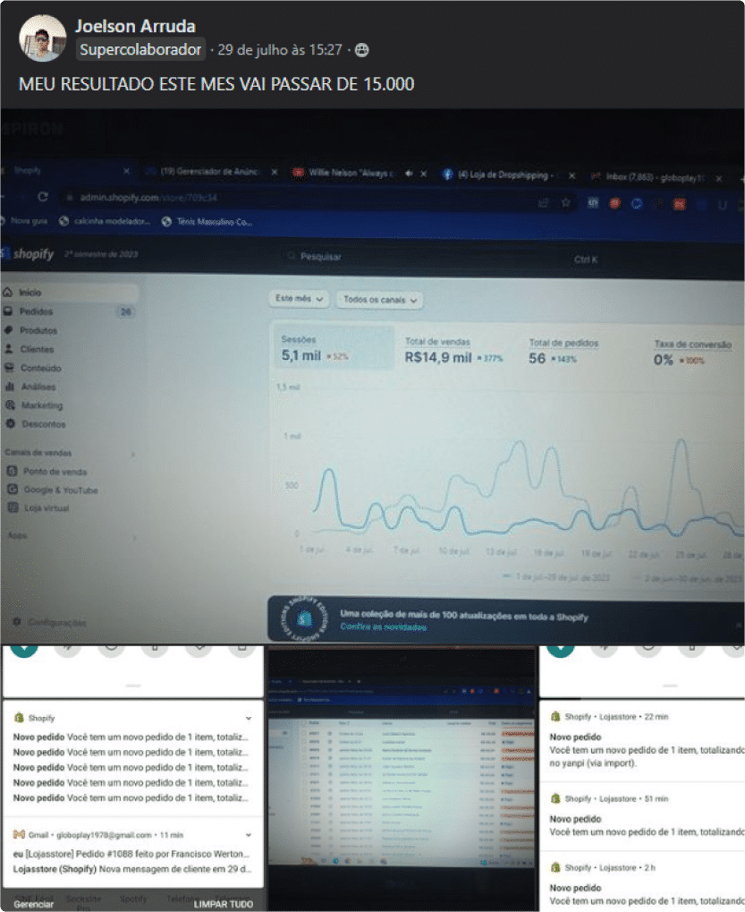Expand the 'Este mês' date dropdown

click(x=300, y=299)
